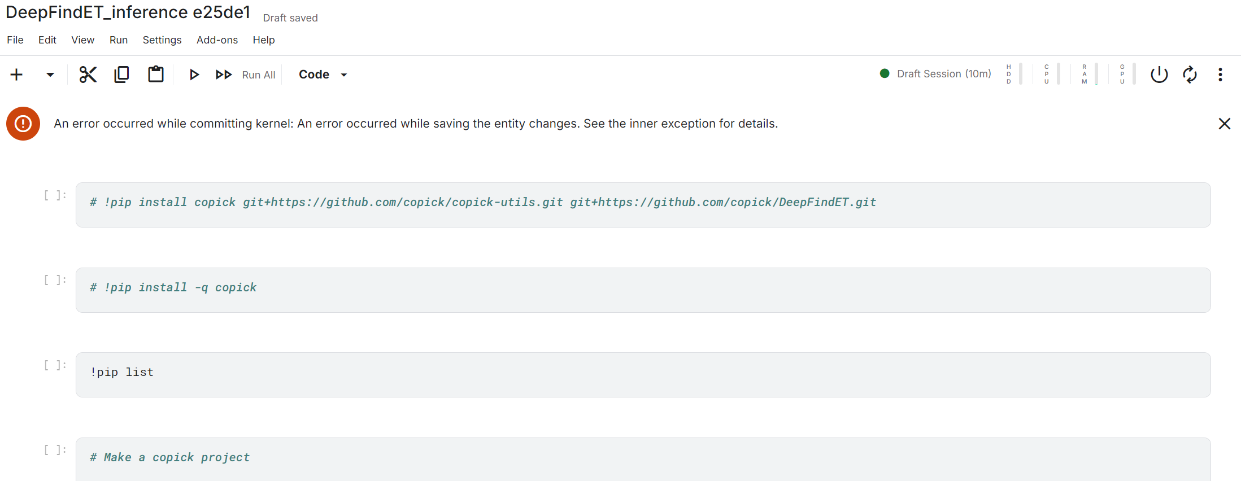Dismiss the commit error banner
This screenshot has width=1241, height=481.
coord(1224,124)
